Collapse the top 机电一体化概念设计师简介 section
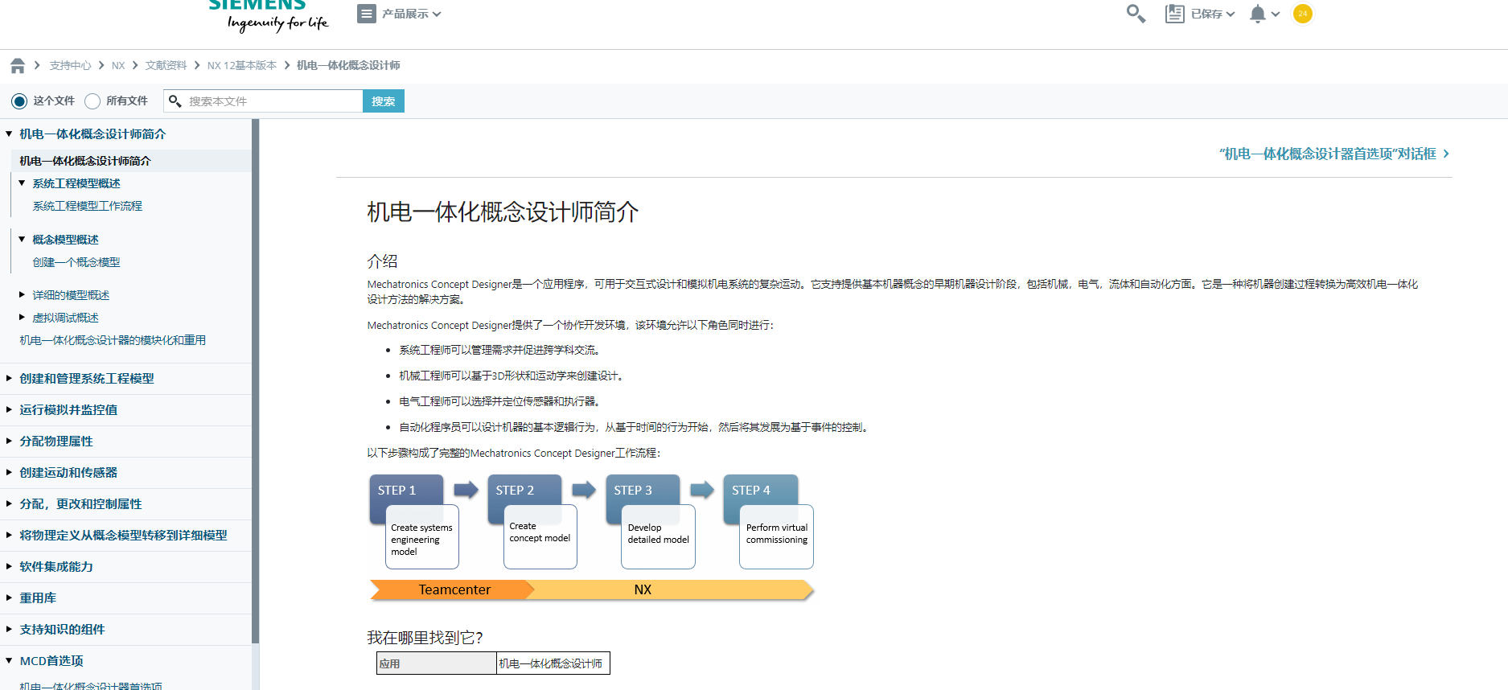Screen dimensions: 1508x690 pyautogui.click(x=9, y=133)
